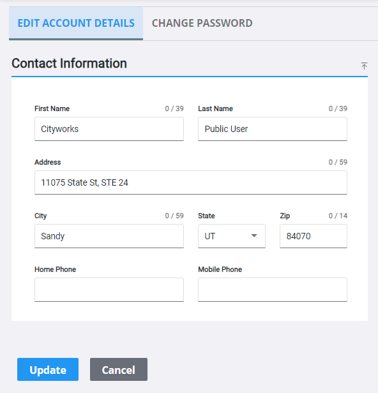Image resolution: width=378 pixels, height=393 pixels.
Task: Collapse the Contact Information section arrow icon
Action: coord(364,66)
